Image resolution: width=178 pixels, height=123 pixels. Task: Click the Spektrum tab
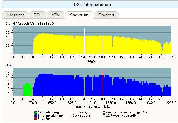pyautogui.click(x=79, y=15)
